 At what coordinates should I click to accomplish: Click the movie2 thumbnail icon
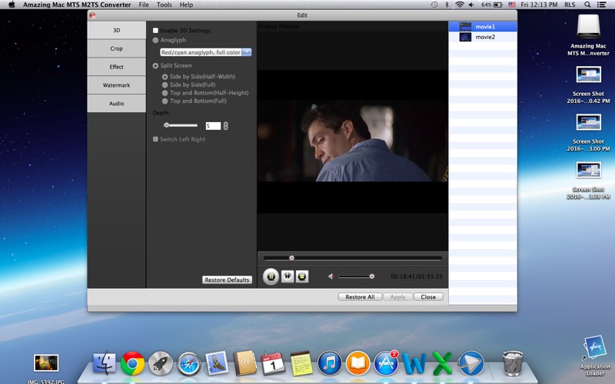(465, 37)
